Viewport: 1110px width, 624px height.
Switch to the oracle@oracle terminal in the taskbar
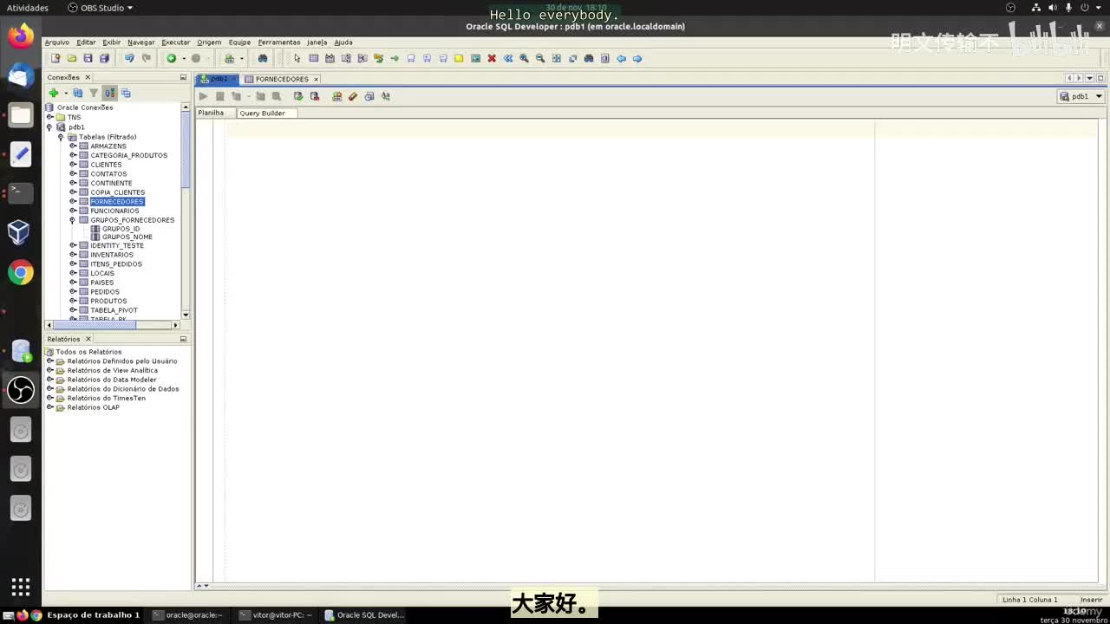point(187,615)
